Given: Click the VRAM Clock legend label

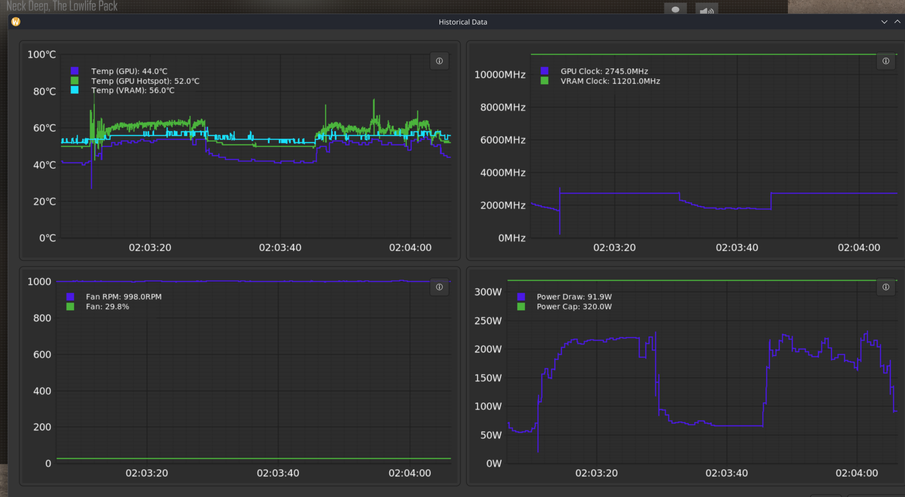Looking at the screenshot, I should tap(610, 81).
